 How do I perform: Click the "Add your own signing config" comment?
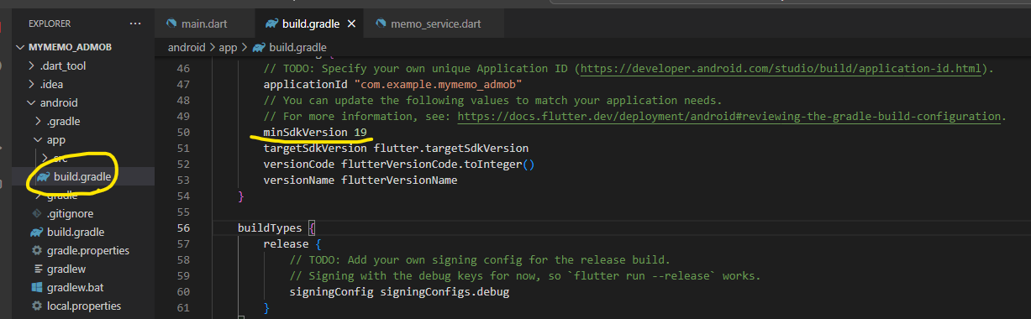click(x=480, y=259)
